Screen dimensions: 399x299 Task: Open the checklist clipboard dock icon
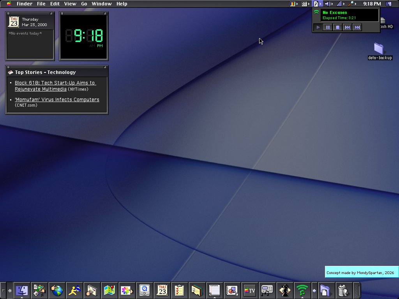point(179,290)
